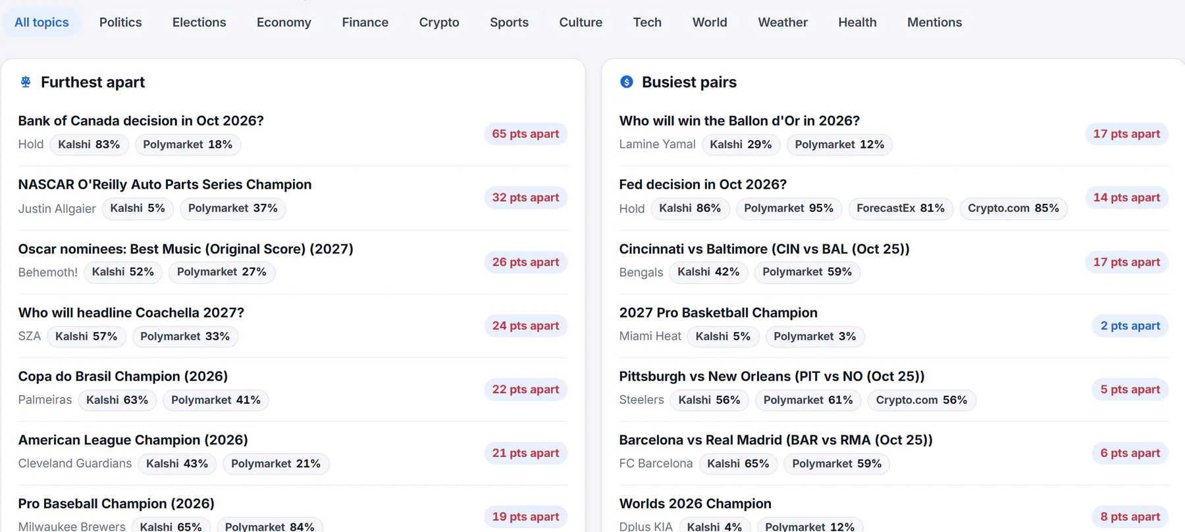This screenshot has height=532, width=1185.
Task: Click the 24 pts apart badge
Action: pos(525,326)
